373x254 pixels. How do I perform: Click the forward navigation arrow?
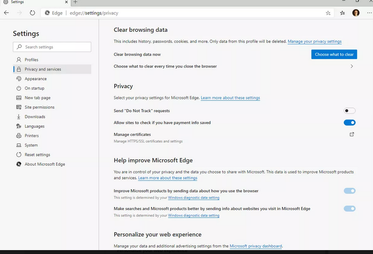pos(20,13)
